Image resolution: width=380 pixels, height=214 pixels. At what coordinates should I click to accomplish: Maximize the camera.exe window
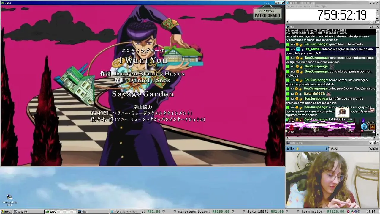374,143
